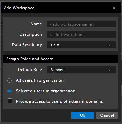Dismiss the dialog using the Cancel button

tap(107, 115)
